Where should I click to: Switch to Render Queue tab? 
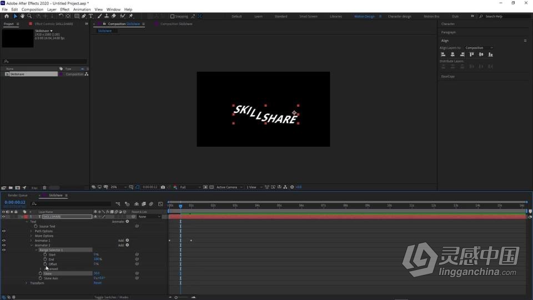(x=18, y=196)
